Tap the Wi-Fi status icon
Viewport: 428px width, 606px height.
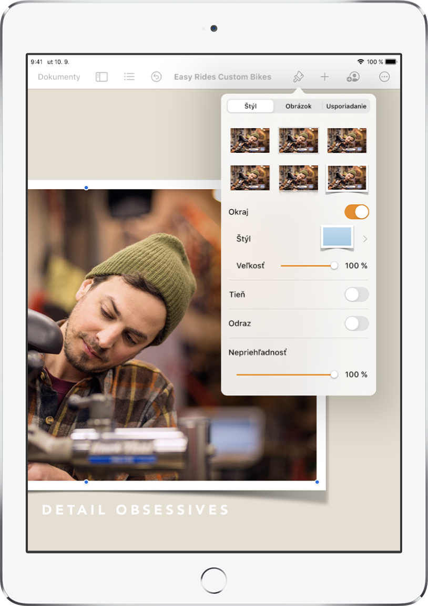[x=361, y=62]
